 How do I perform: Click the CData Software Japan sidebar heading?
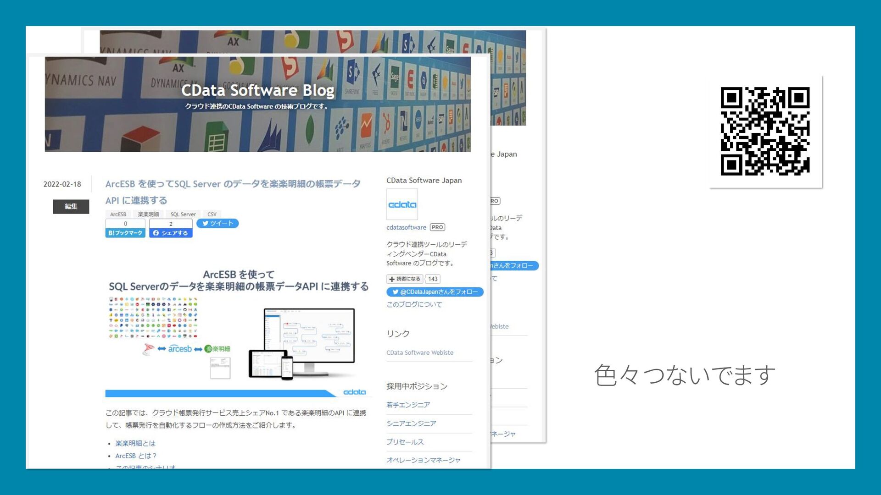point(424,181)
